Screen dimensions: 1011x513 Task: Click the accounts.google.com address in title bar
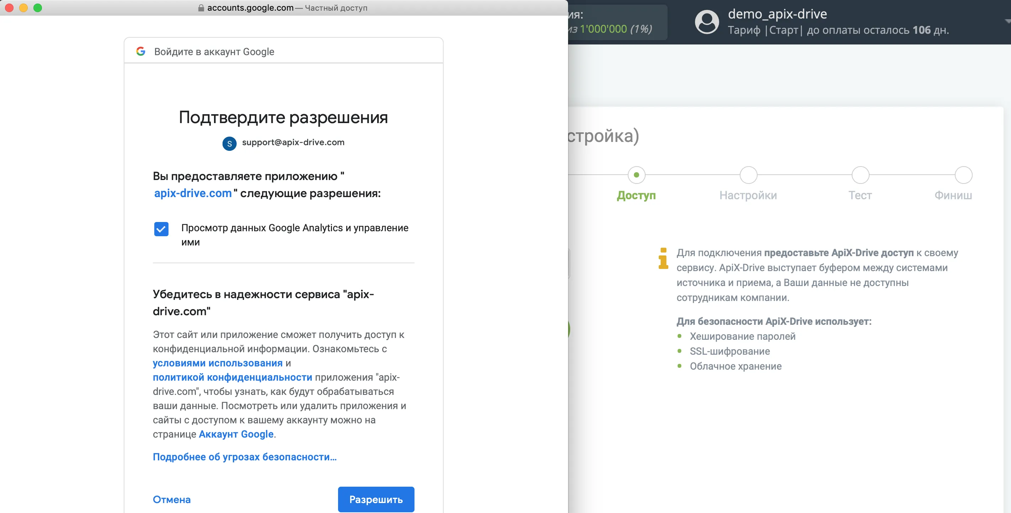coord(250,8)
